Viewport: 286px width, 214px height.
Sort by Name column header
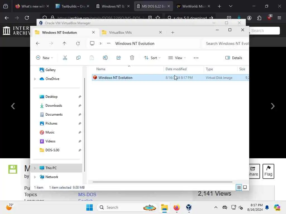click(101, 69)
